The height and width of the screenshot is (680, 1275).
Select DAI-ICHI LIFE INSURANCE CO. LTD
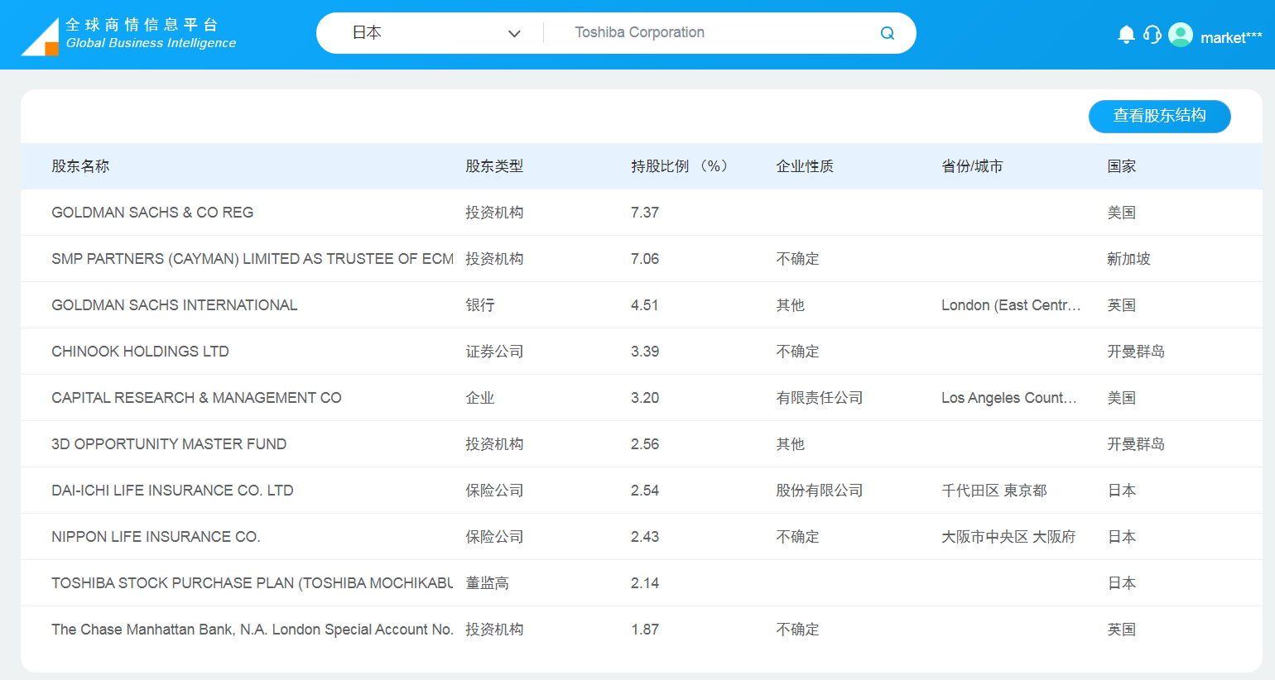click(x=172, y=491)
